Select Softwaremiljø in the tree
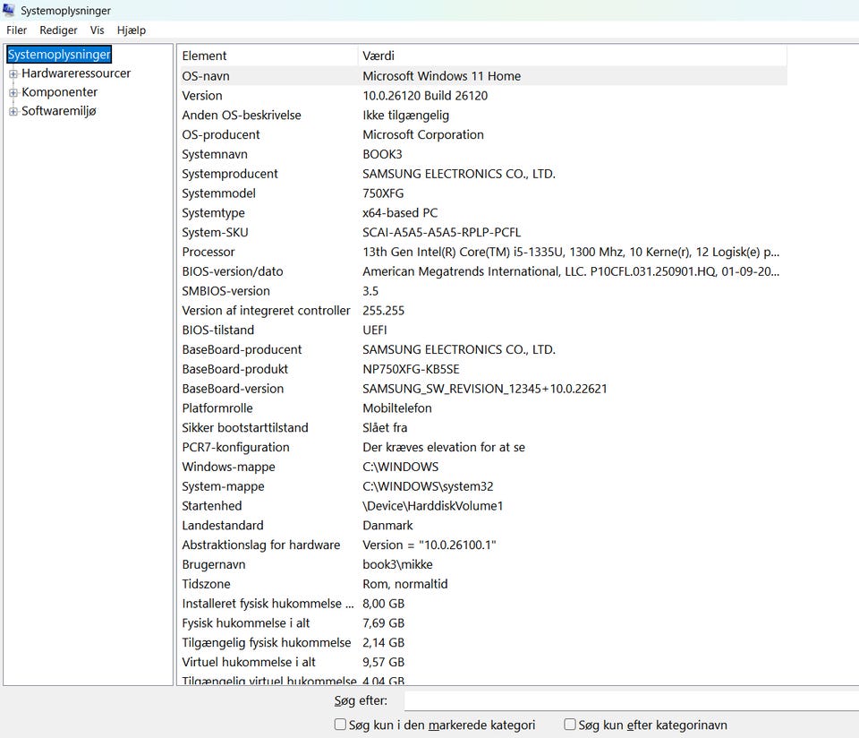This screenshot has width=859, height=738. (x=59, y=111)
